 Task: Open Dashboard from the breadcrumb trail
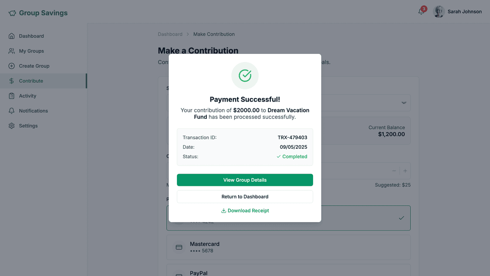pyautogui.click(x=170, y=34)
